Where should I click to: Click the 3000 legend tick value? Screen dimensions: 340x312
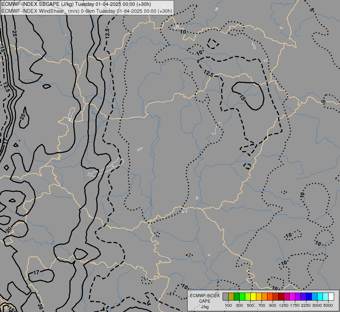[x=317, y=305]
